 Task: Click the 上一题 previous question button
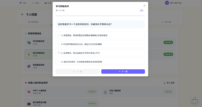78,71
